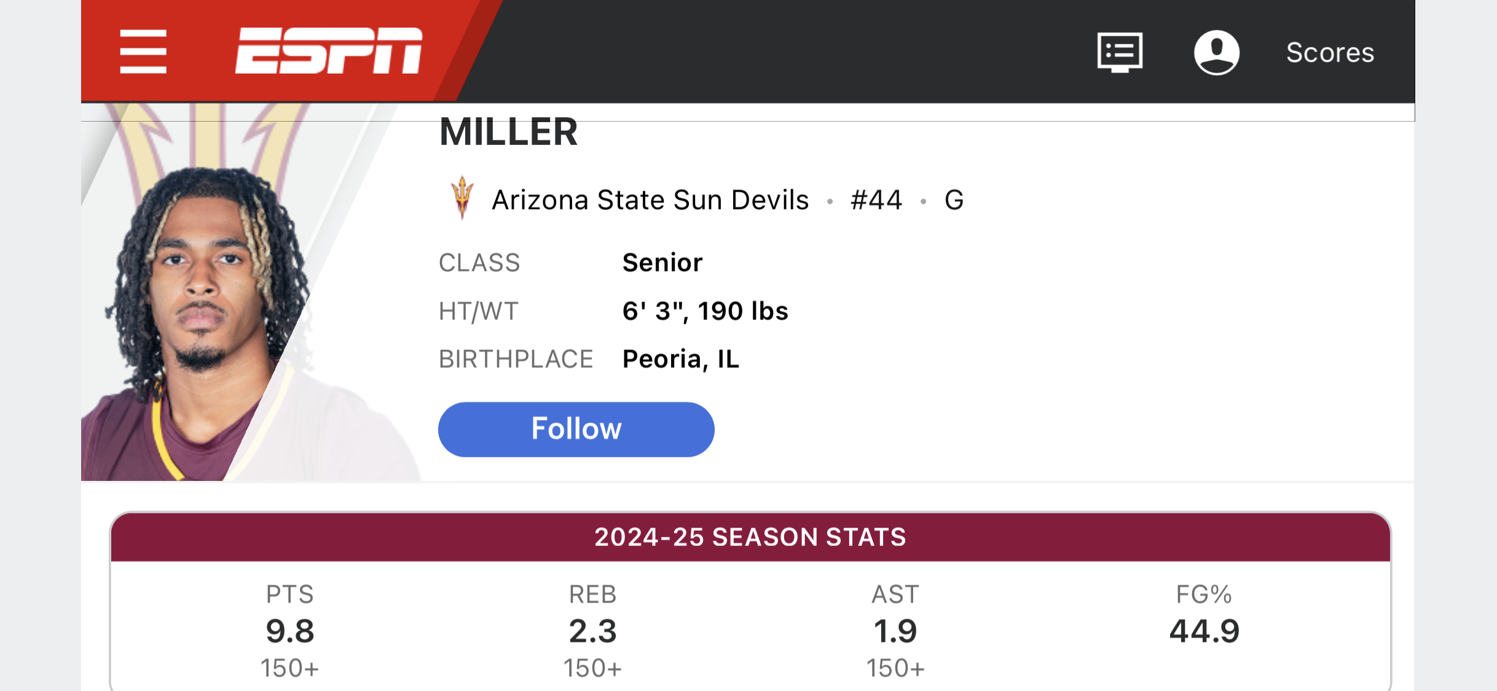Open the Scores menu
The height and width of the screenshot is (691, 1497).
[1330, 53]
